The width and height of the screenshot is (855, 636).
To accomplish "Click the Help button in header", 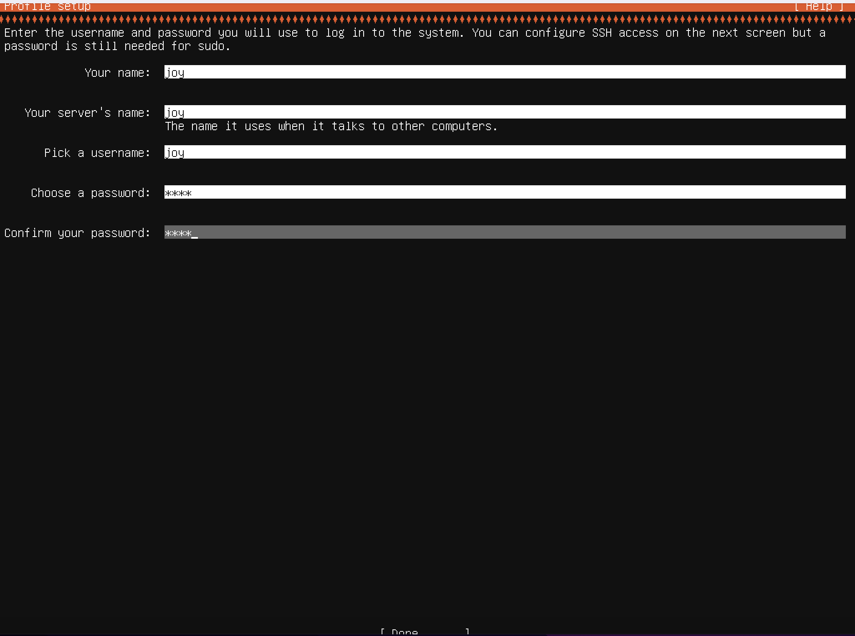I will click(819, 7).
